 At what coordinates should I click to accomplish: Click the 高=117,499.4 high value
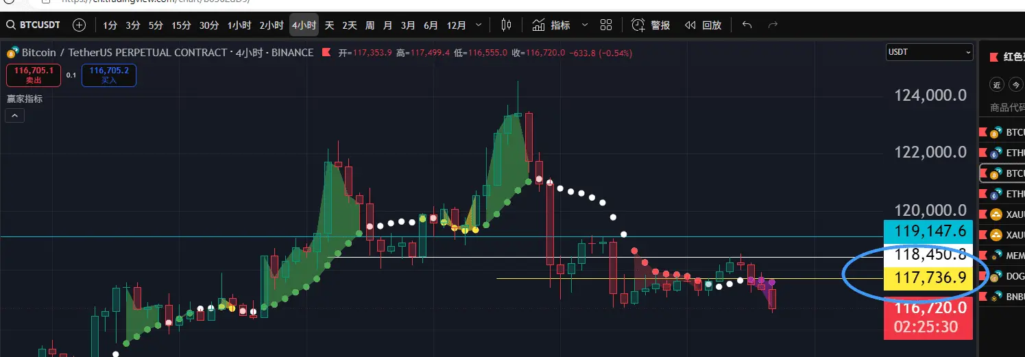pos(423,53)
